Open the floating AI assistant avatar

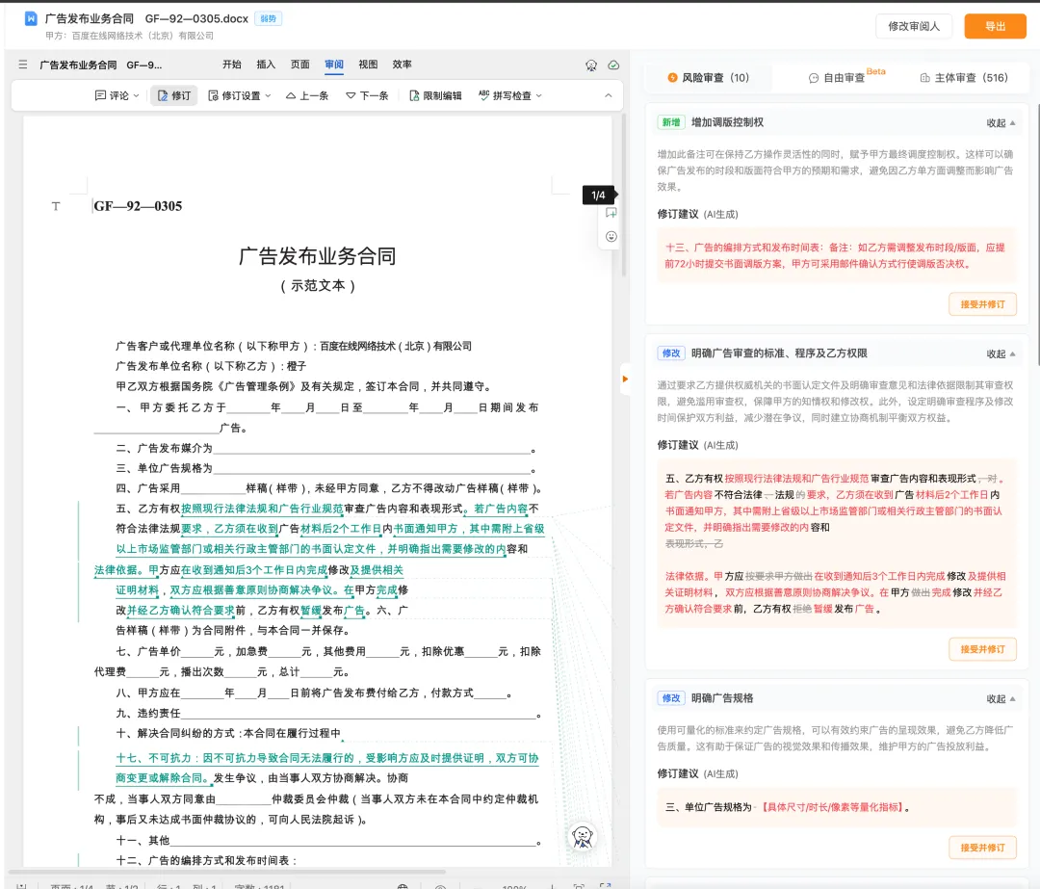pos(582,837)
